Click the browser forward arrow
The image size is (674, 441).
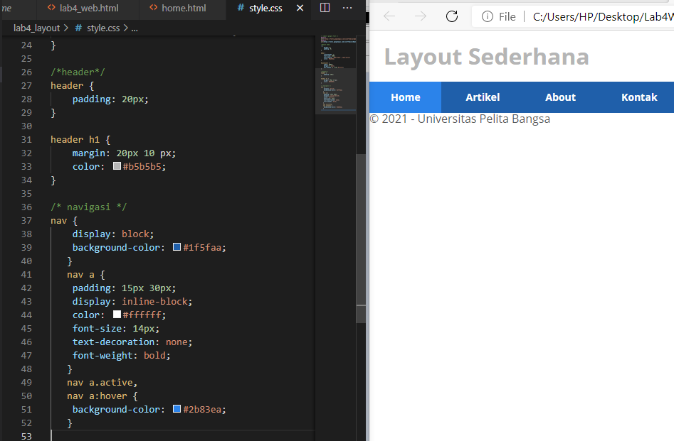click(x=420, y=16)
